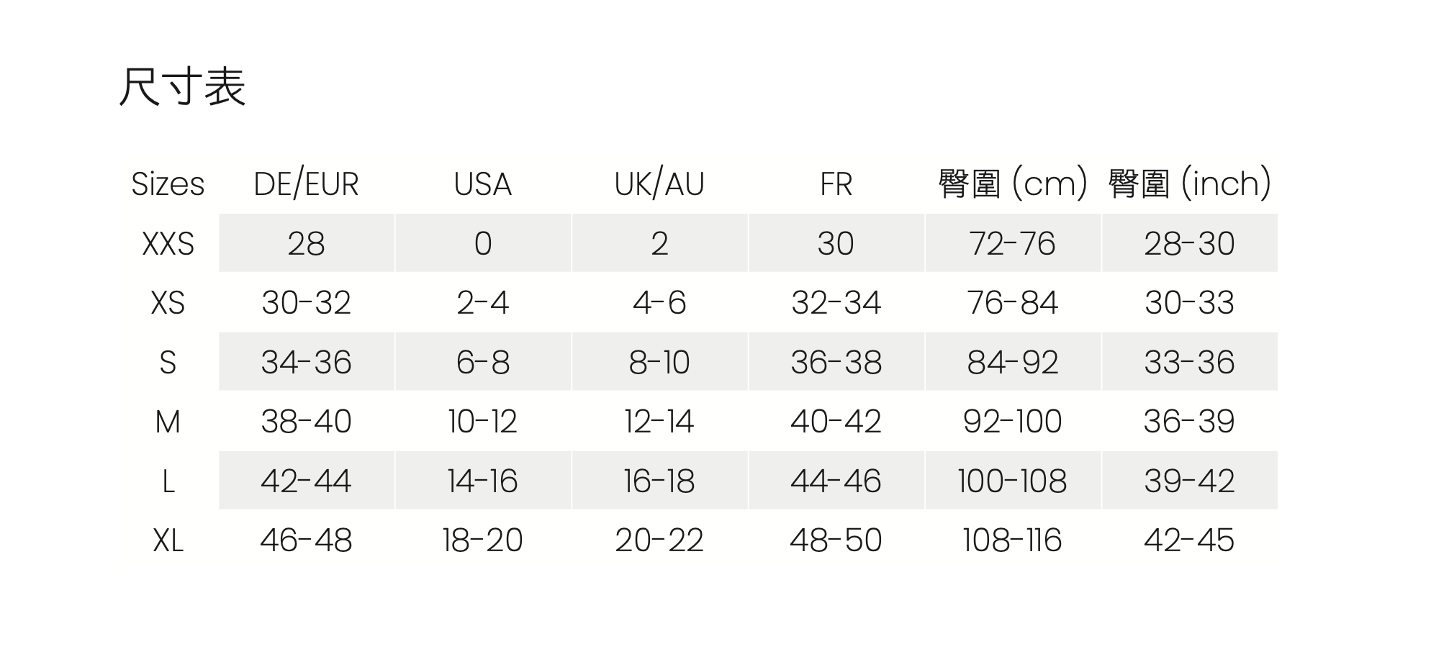Select the 10-12 USA cell
Image resolution: width=1431 pixels, height=662 pixels.
(482, 422)
